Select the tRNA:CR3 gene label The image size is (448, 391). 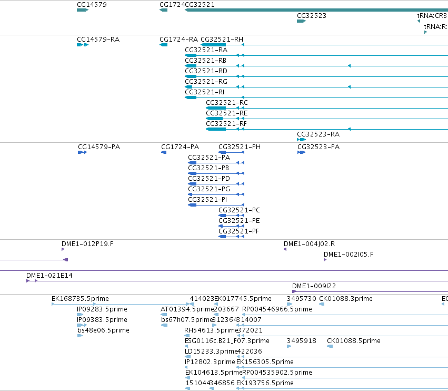(x=432, y=16)
